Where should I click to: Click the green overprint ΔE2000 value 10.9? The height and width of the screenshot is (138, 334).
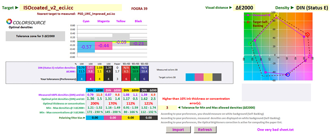[x=135, y=72]
